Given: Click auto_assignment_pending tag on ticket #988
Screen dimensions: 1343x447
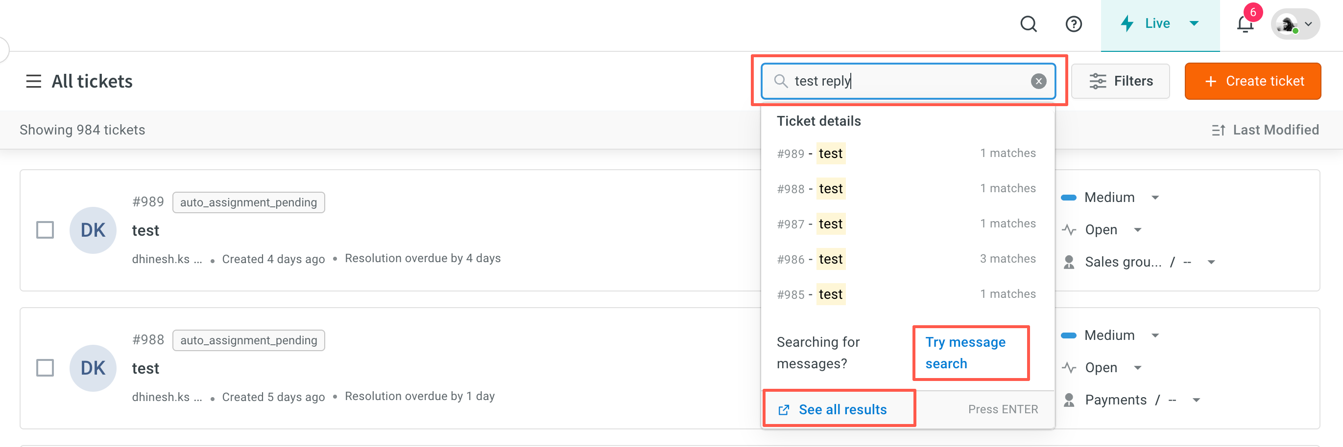Looking at the screenshot, I should [x=249, y=340].
